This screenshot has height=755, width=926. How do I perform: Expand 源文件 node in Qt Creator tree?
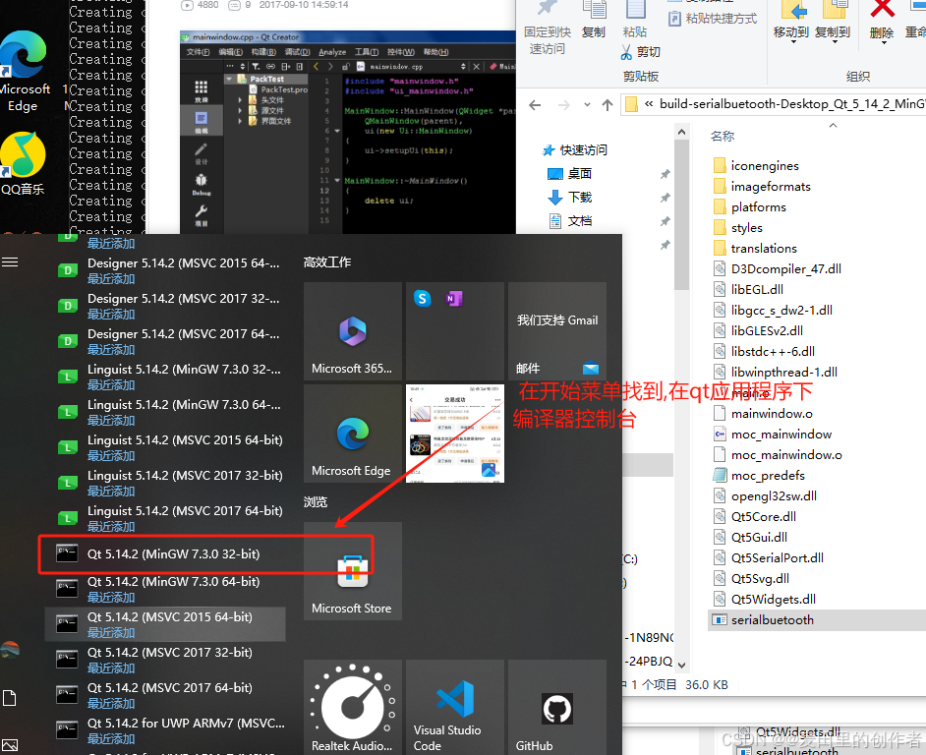click(x=240, y=110)
